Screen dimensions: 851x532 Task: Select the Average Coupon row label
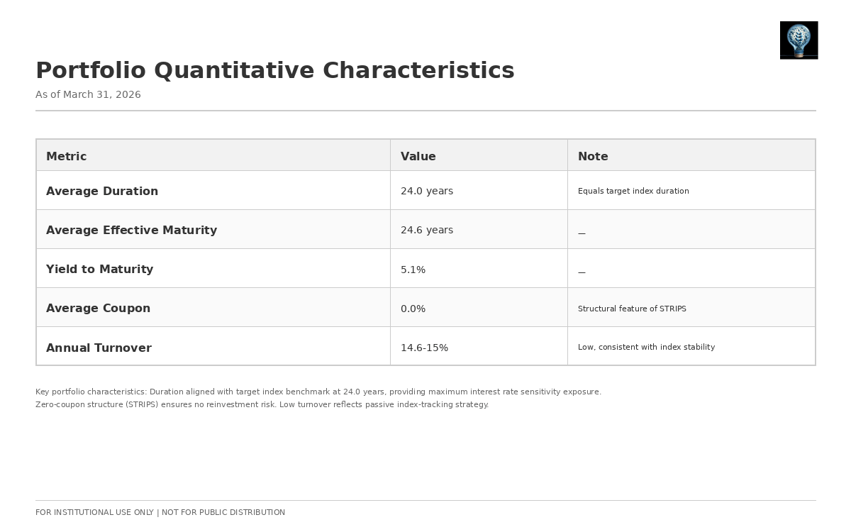point(98,309)
